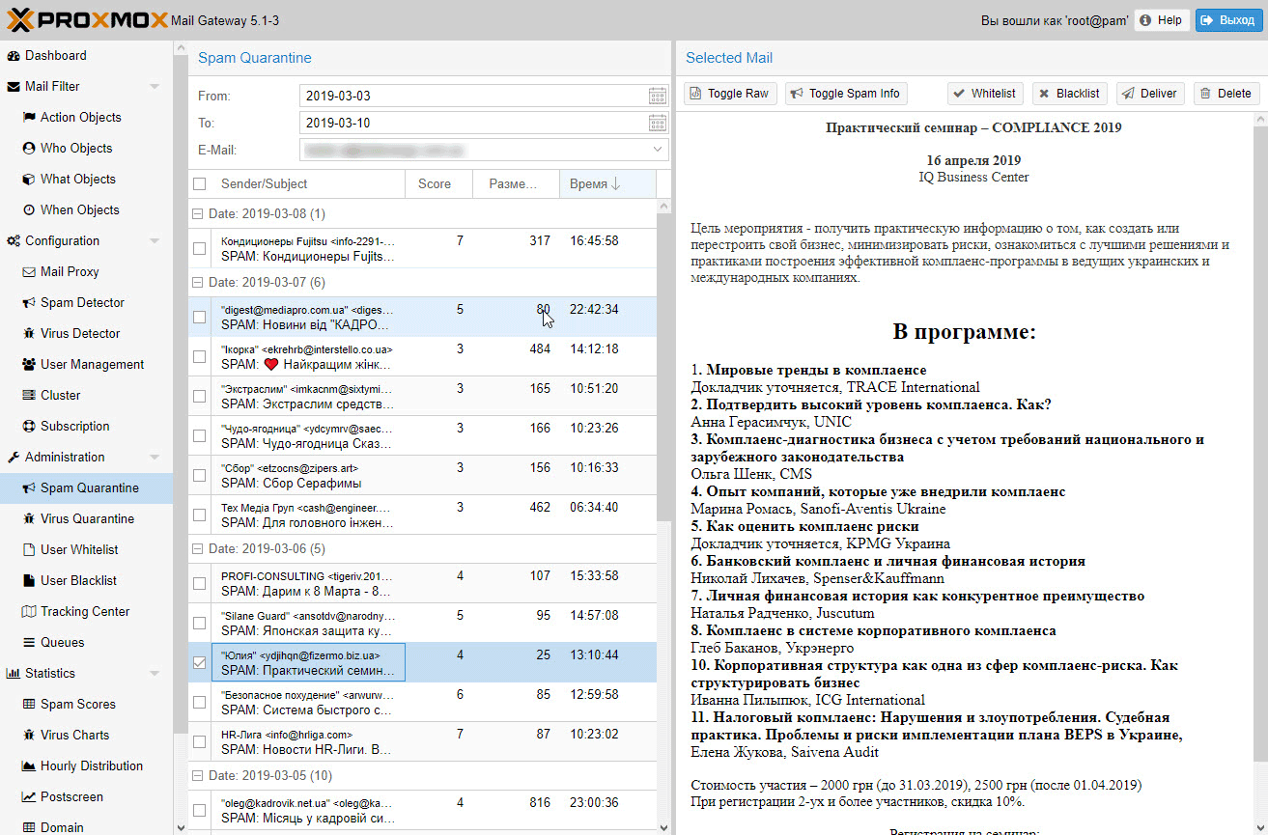Whitelist the selected mail sender
Screen dimensions: 1268x835
984,94
